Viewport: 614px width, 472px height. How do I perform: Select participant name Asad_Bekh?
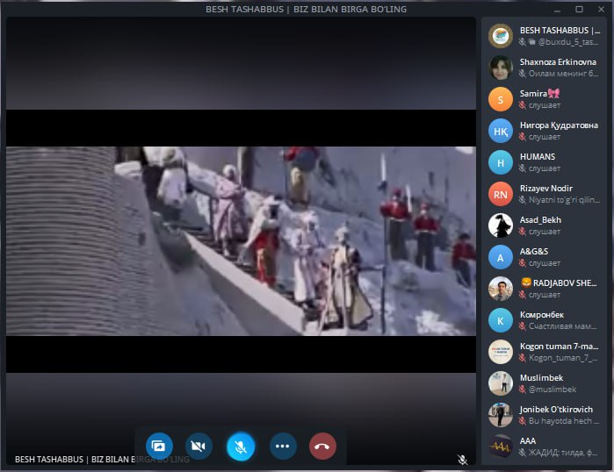(540, 220)
